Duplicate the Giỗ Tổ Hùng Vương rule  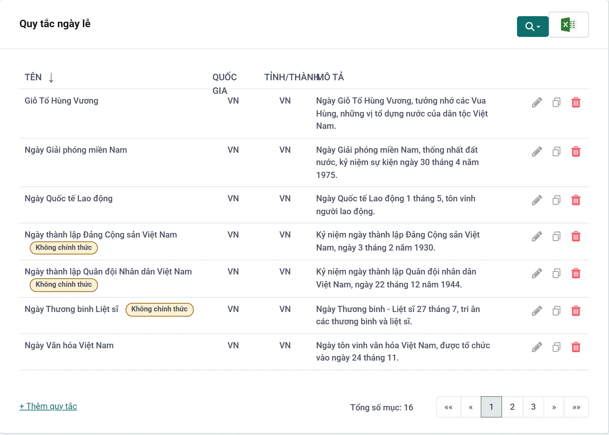pyautogui.click(x=557, y=103)
